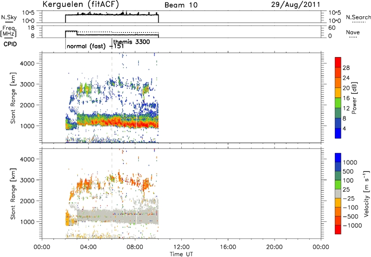The image size is (371, 257).
Task: Pick the blue top segment of Velocity color bar
Action: click(338, 158)
